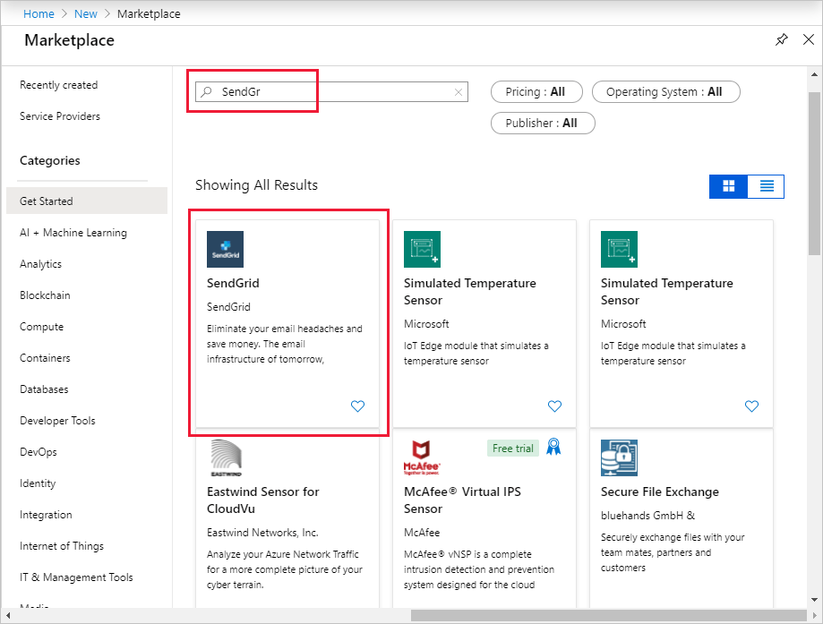Screen dimensions: 823x624
Task: Favorite the SendGrid offer
Action: (x=357, y=406)
